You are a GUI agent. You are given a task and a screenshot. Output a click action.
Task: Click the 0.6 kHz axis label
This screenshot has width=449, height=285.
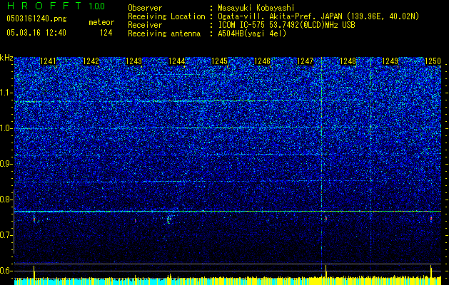point(6,271)
